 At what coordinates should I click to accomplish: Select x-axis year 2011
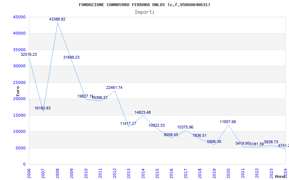100,174
